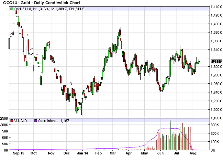The image size is (223, 163).
Task: Click the 1,380.0 price axis label
Action: click(x=216, y=32)
